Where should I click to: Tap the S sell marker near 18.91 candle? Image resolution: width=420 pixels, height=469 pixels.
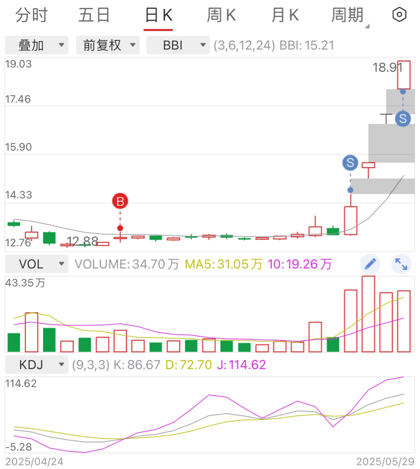pos(403,119)
